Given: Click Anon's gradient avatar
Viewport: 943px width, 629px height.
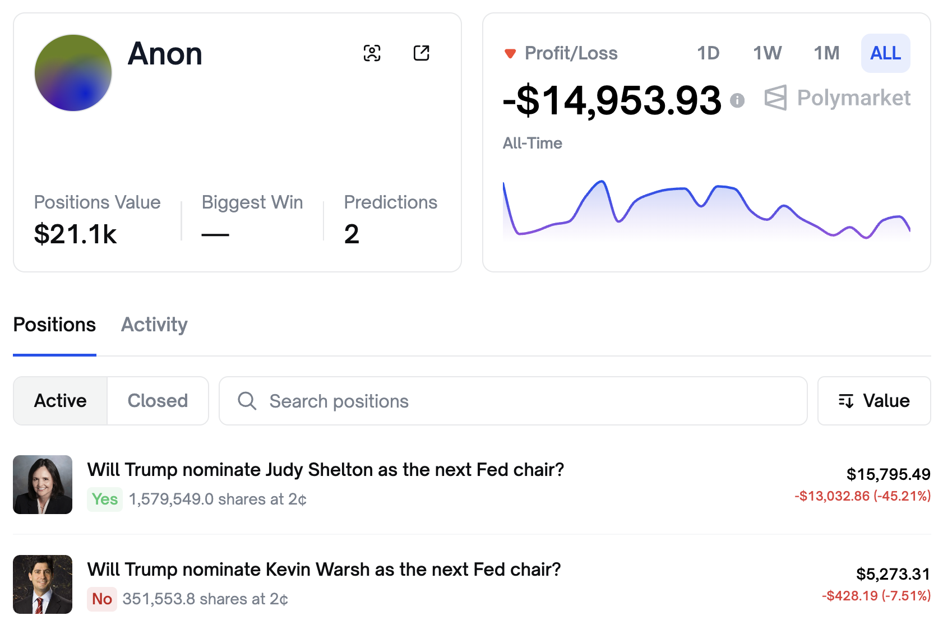Looking at the screenshot, I should [73, 73].
